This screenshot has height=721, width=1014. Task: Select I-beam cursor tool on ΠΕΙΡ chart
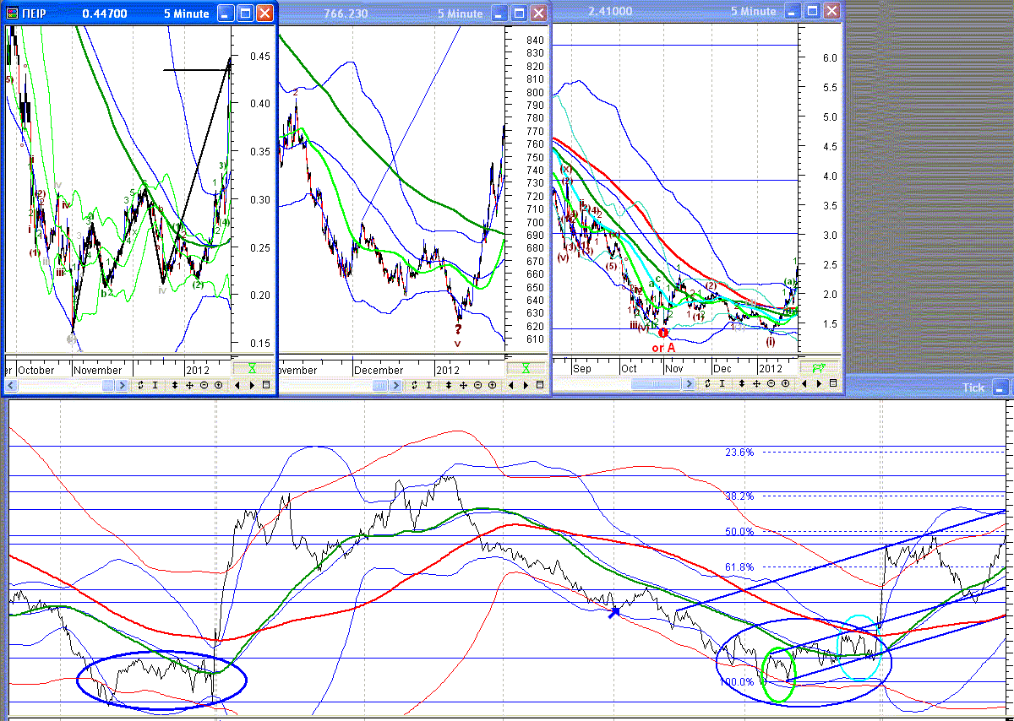(155, 386)
